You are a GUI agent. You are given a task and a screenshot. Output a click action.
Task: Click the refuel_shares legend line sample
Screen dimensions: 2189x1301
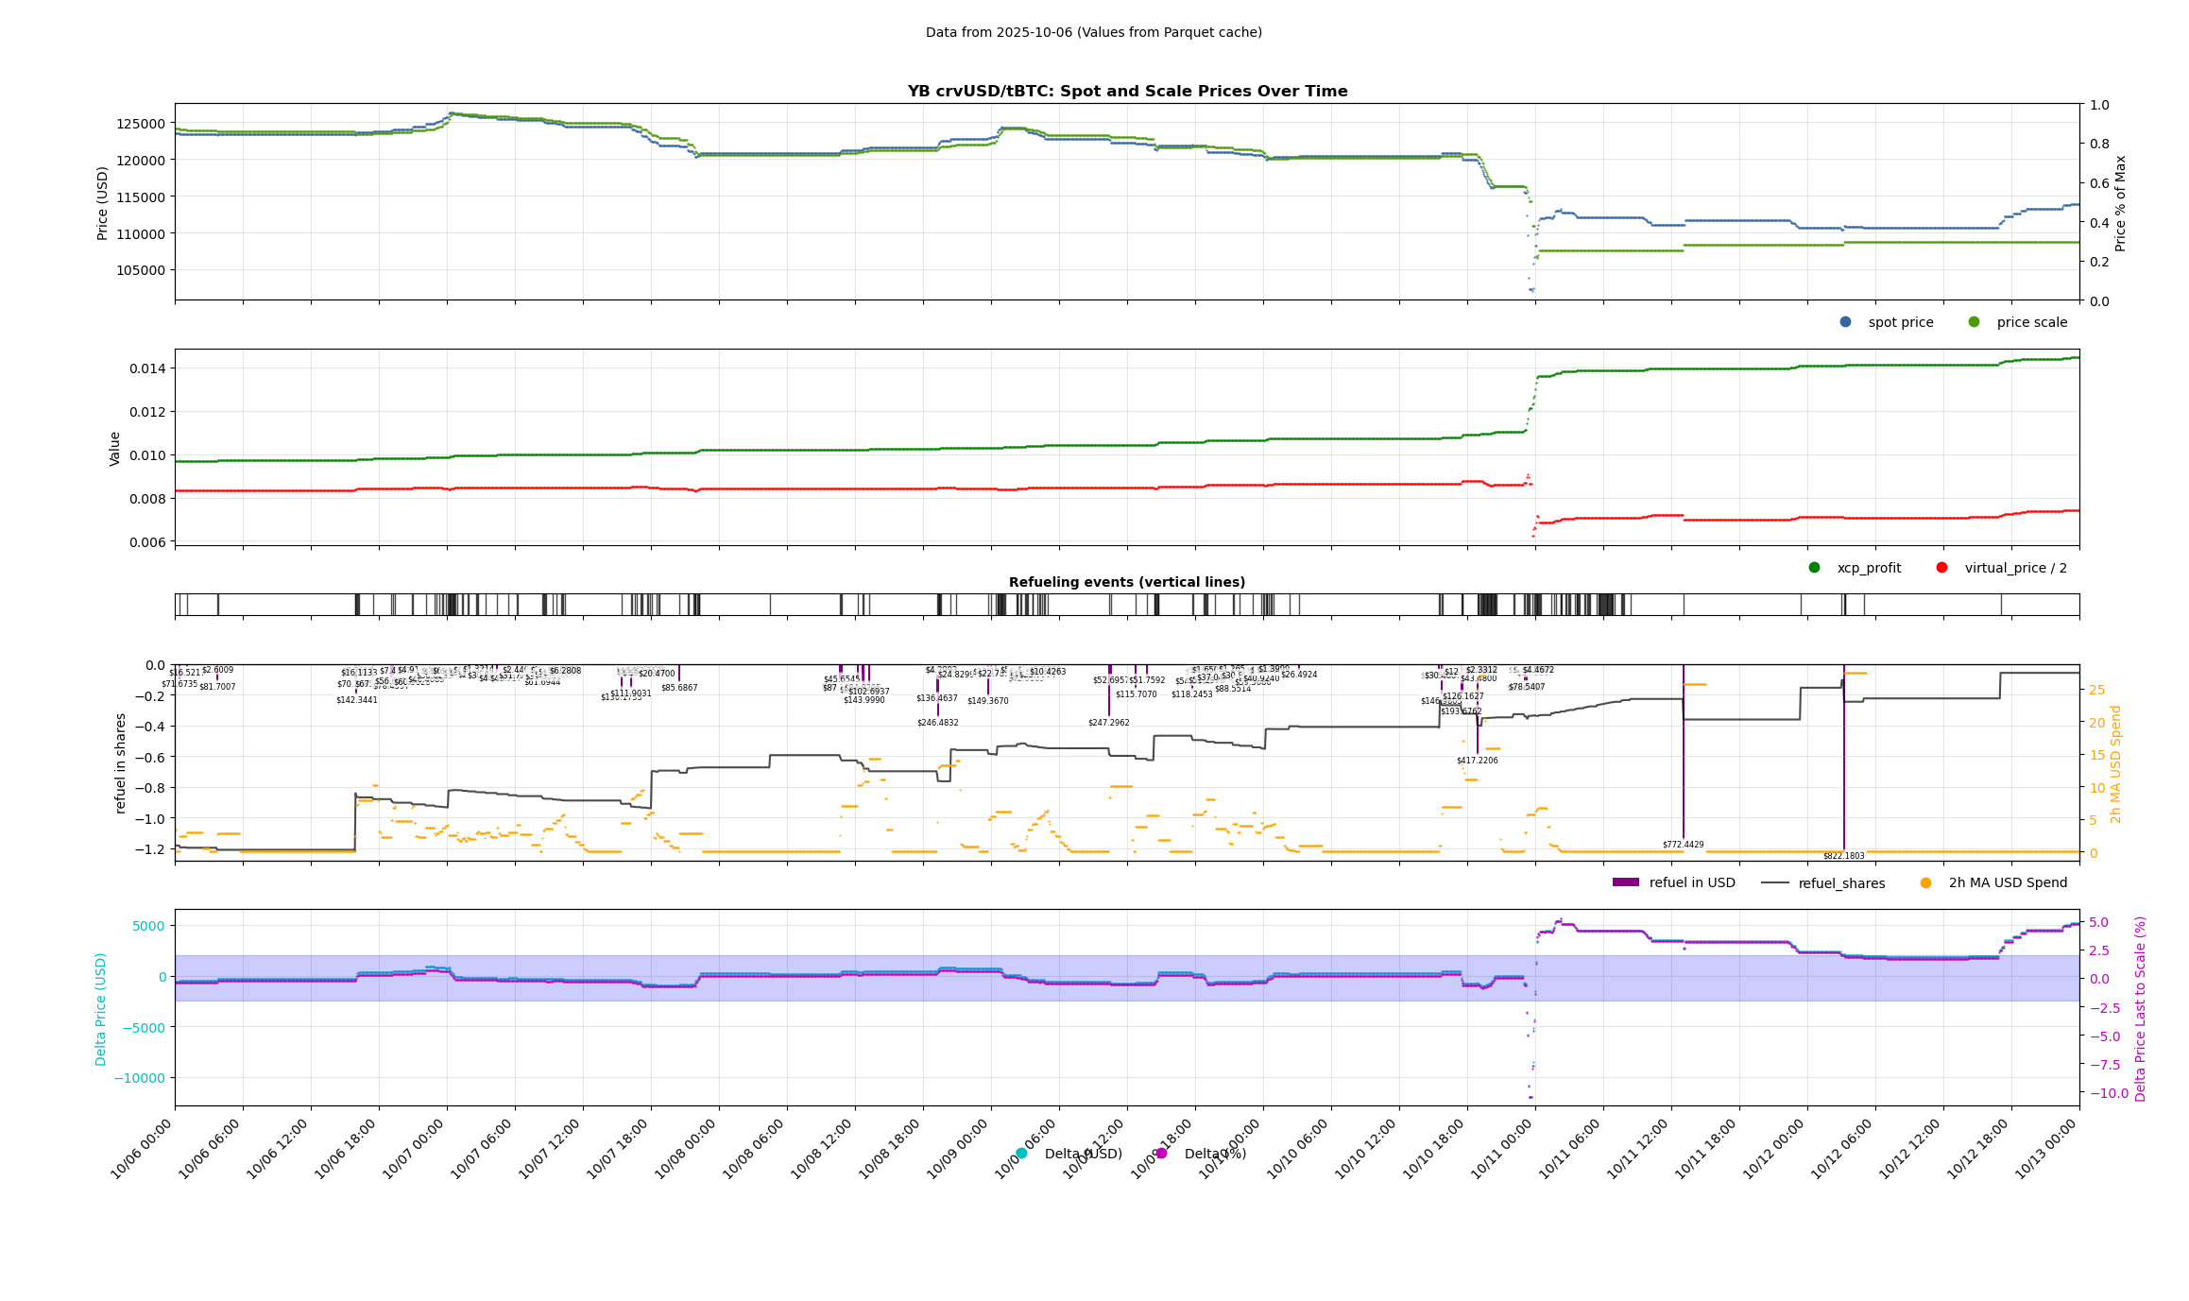[x=1775, y=883]
